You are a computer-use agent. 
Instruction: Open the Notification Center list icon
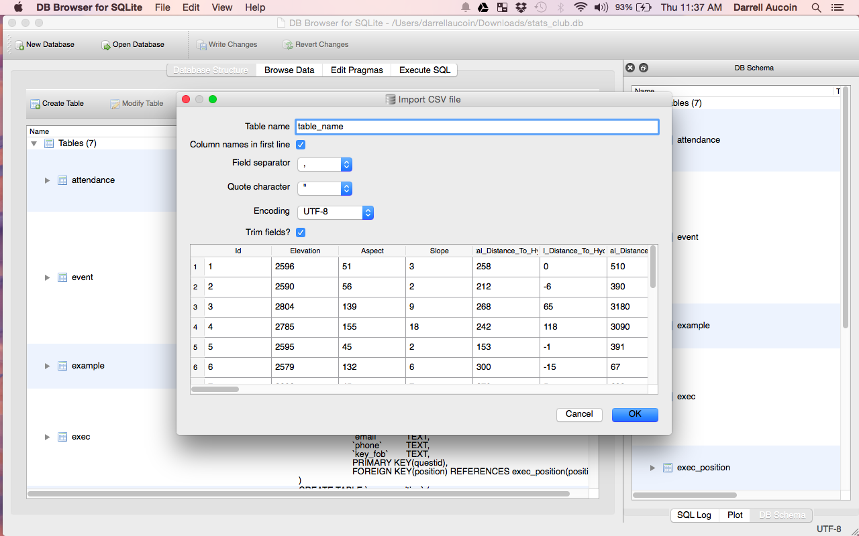(x=836, y=7)
